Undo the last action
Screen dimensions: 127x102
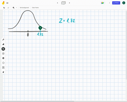point(4,8)
